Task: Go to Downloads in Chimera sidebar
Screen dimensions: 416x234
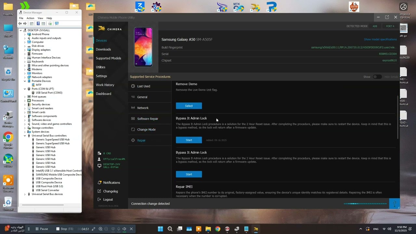Action: [x=103, y=49]
